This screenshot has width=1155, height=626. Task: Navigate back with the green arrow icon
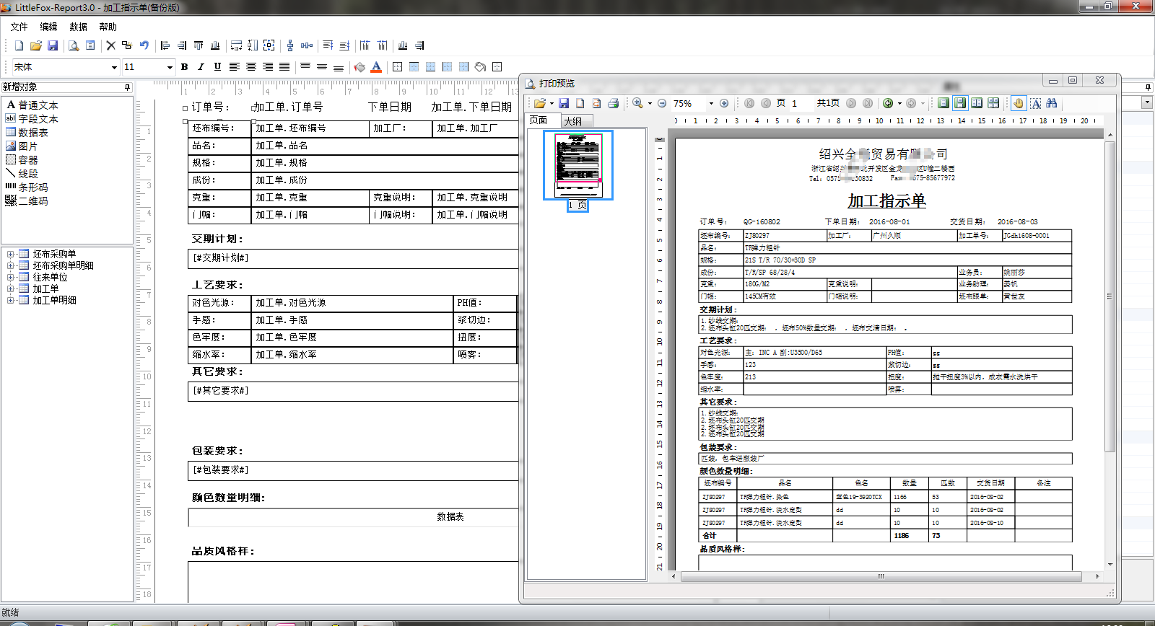coord(888,103)
